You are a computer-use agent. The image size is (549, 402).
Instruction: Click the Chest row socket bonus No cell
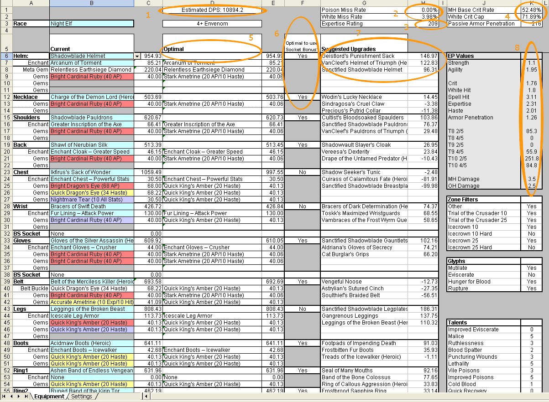(x=302, y=172)
